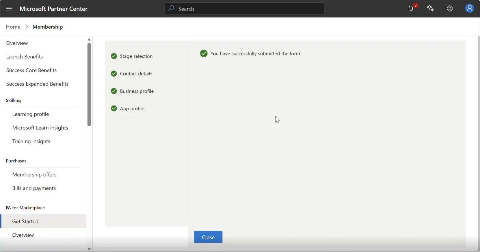The width and height of the screenshot is (480, 252).
Task: Click the Membership breadcrumb
Action: coord(48,27)
